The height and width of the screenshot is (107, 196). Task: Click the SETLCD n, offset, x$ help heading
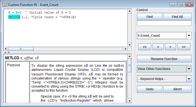pyautogui.click(x=22, y=58)
